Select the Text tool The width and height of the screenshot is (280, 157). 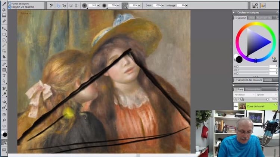(x=4, y=75)
